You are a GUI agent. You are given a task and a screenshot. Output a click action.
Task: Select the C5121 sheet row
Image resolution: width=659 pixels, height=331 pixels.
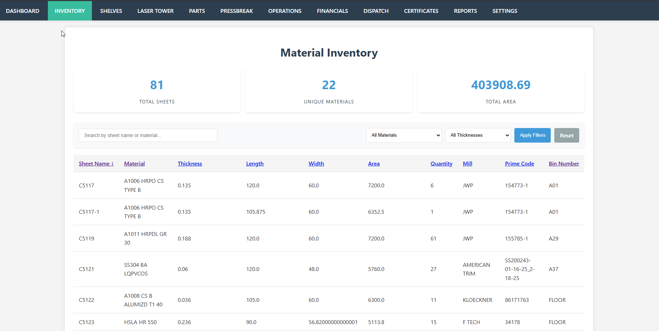(x=86, y=269)
